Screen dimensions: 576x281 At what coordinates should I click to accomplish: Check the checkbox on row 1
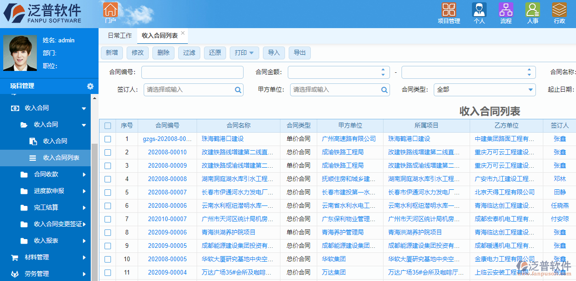pos(109,138)
